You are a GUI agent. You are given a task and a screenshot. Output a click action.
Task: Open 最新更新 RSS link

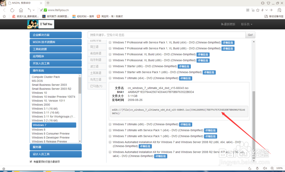click(x=228, y=24)
